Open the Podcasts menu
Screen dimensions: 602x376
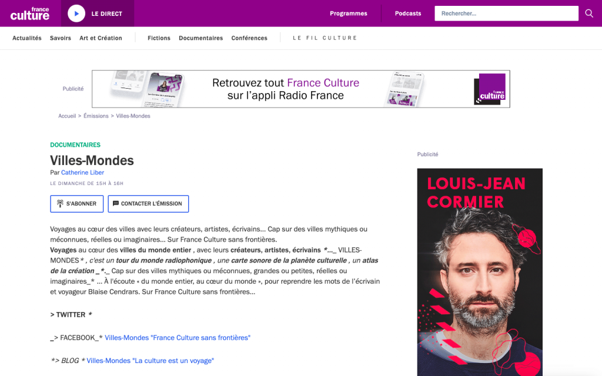408,14
